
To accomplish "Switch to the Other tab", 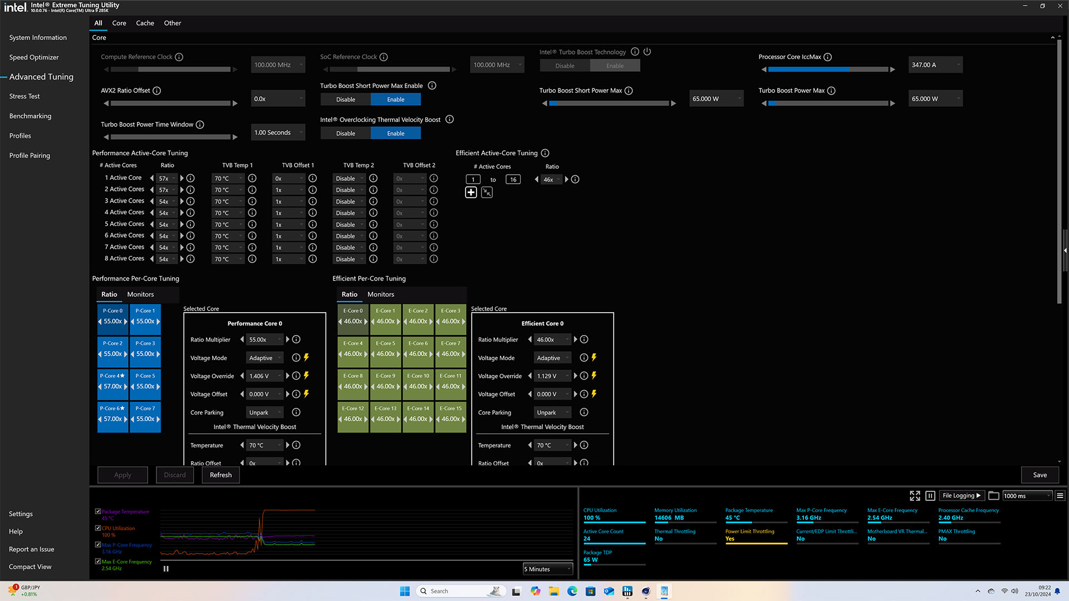I will [173, 23].
